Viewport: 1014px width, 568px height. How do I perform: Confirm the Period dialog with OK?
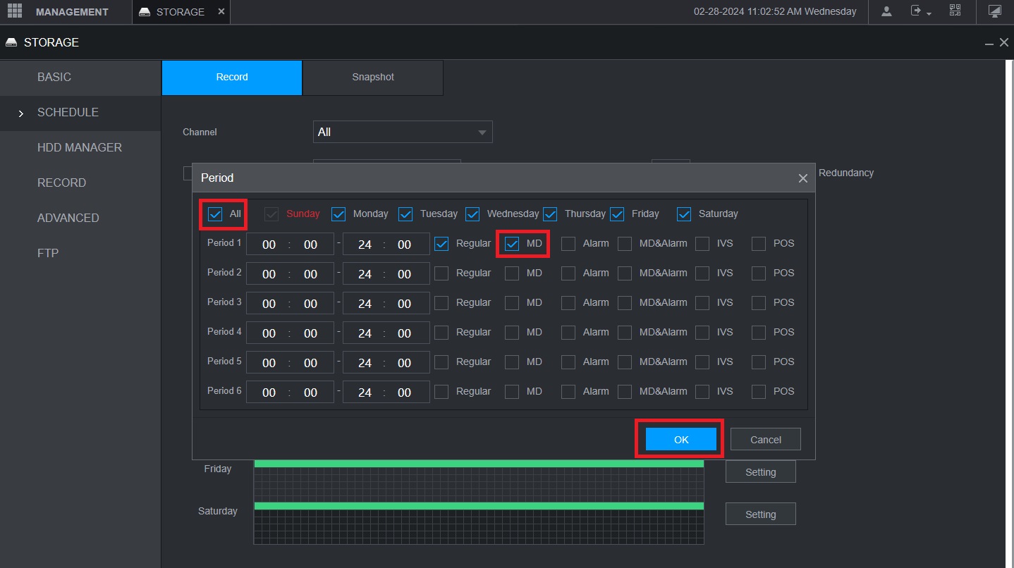681,439
